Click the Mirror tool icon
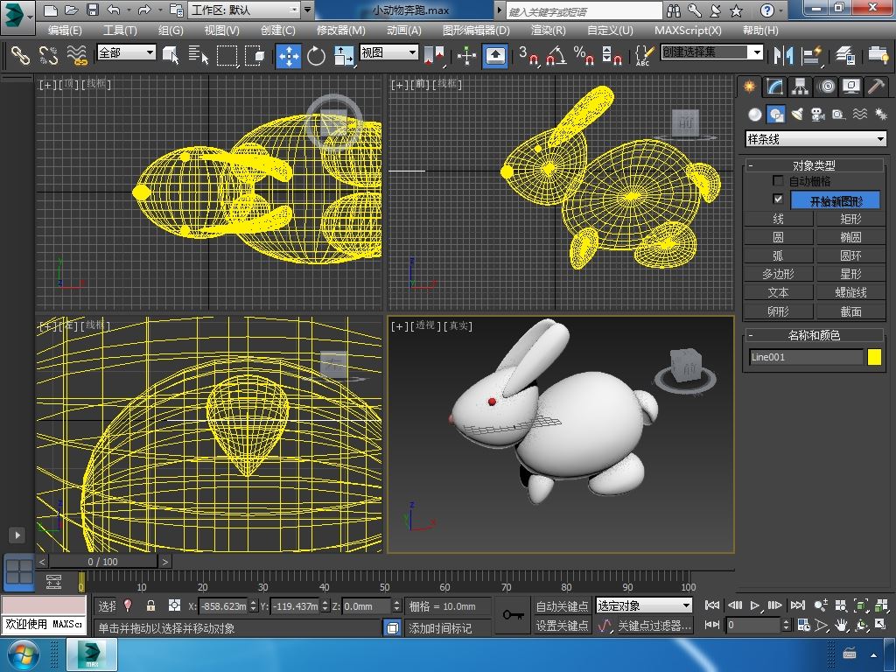This screenshot has width=896, height=672. point(783,55)
